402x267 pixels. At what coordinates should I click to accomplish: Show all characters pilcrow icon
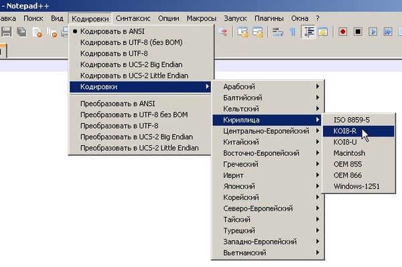click(292, 32)
